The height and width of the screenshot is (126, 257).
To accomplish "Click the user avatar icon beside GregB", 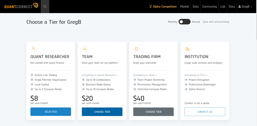I will click(239, 7).
